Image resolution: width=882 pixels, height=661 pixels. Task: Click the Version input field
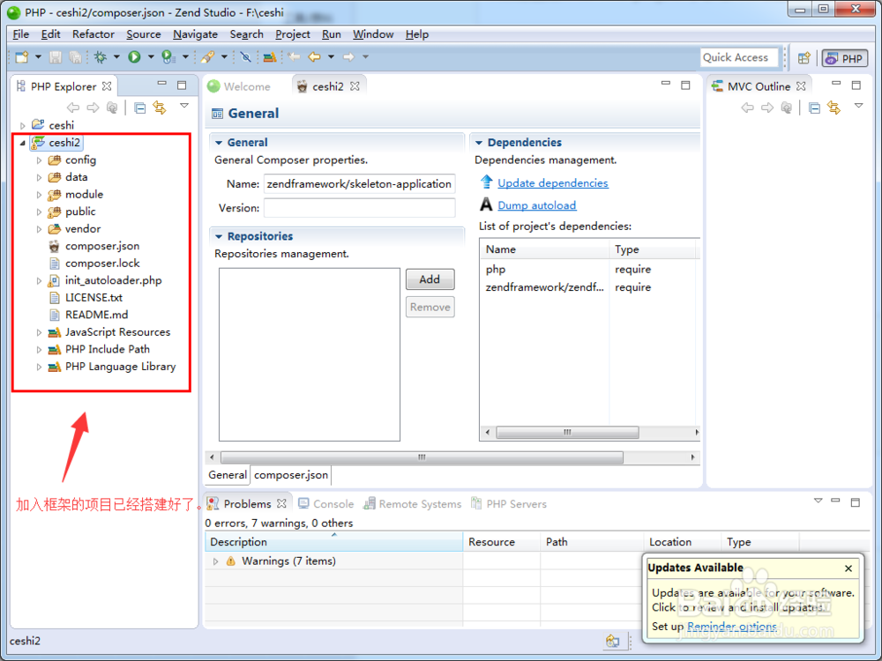360,208
